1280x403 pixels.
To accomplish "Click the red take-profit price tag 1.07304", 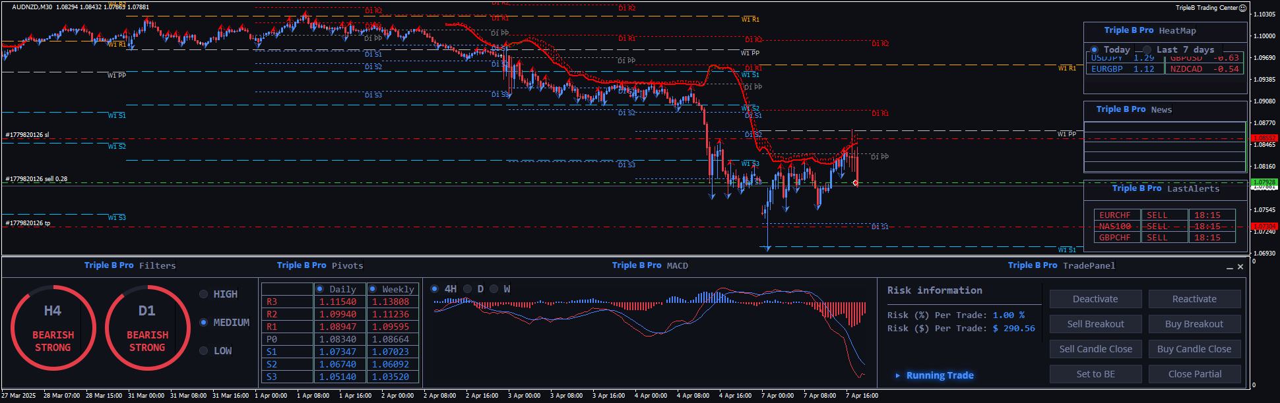I will [x=1264, y=227].
